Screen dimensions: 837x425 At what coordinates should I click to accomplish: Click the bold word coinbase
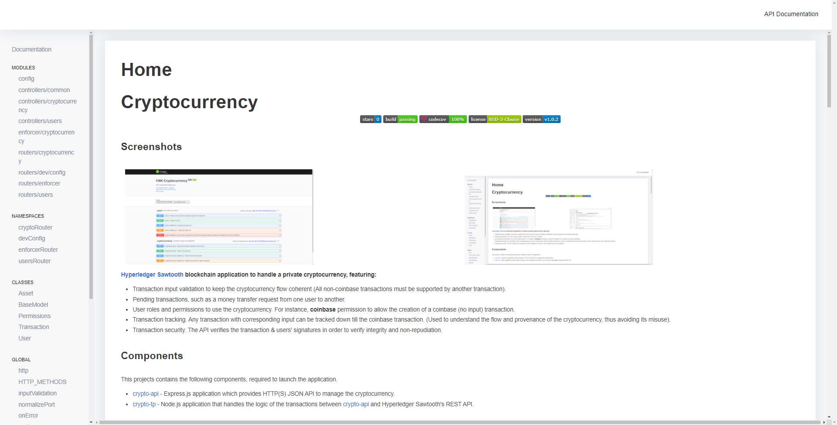pyautogui.click(x=323, y=309)
